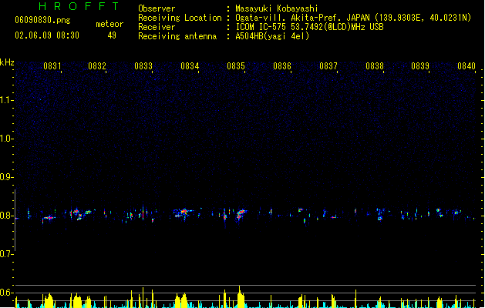Click the Receiving Location label
The image size is (485, 308).
(x=180, y=18)
